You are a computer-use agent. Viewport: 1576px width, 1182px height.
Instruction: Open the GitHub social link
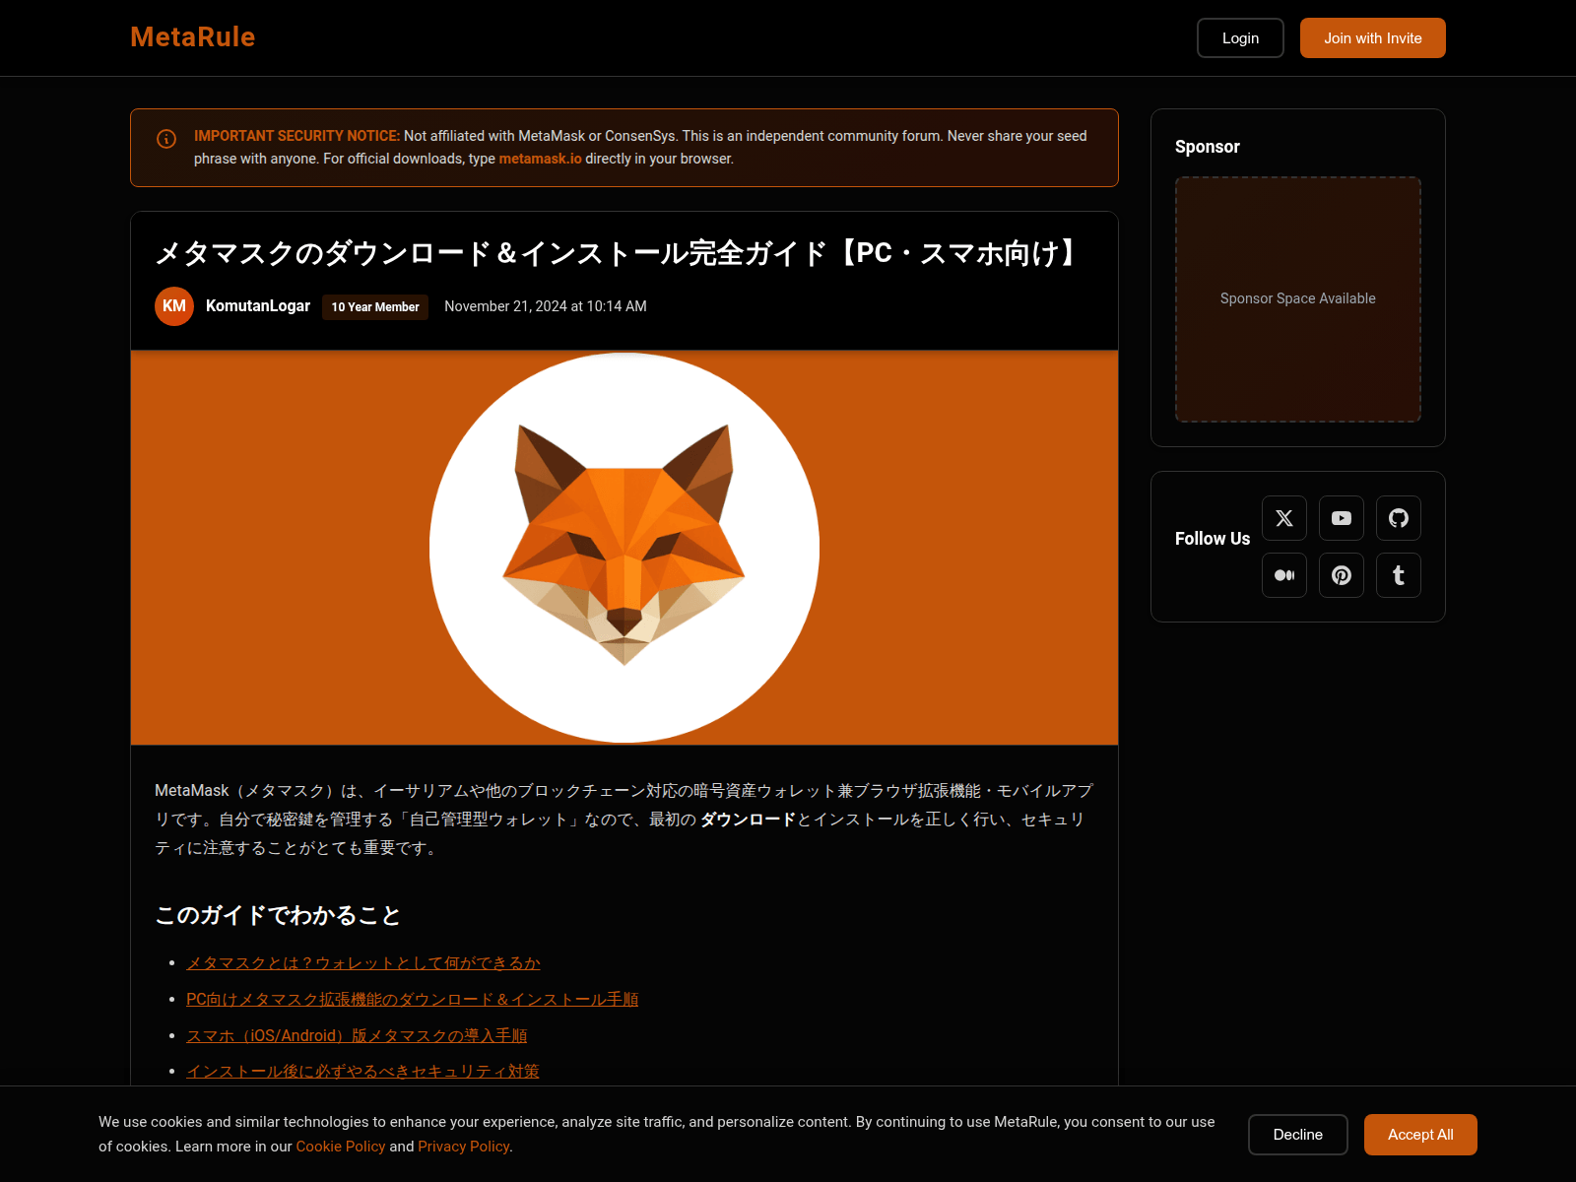(x=1399, y=518)
